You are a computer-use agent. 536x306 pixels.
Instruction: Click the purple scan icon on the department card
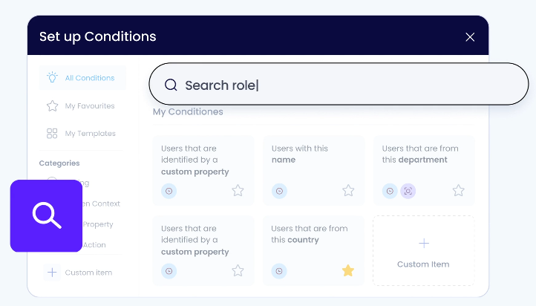408,191
